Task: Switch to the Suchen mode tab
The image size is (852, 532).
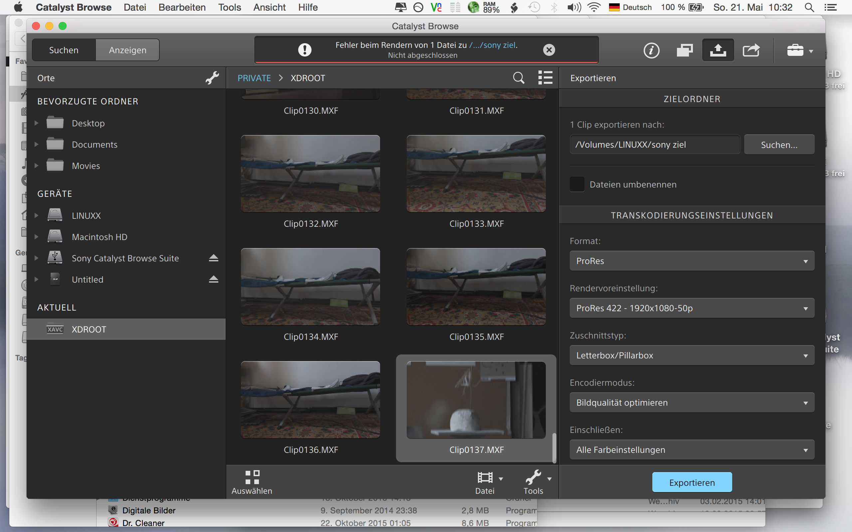Action: pos(64,50)
